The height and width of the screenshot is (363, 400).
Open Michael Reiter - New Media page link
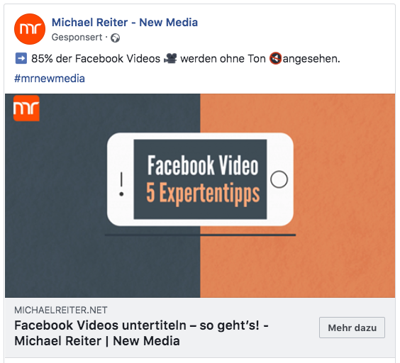click(125, 23)
